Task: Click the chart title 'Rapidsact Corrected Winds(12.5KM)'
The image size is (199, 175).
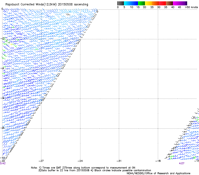Action: (31, 5)
